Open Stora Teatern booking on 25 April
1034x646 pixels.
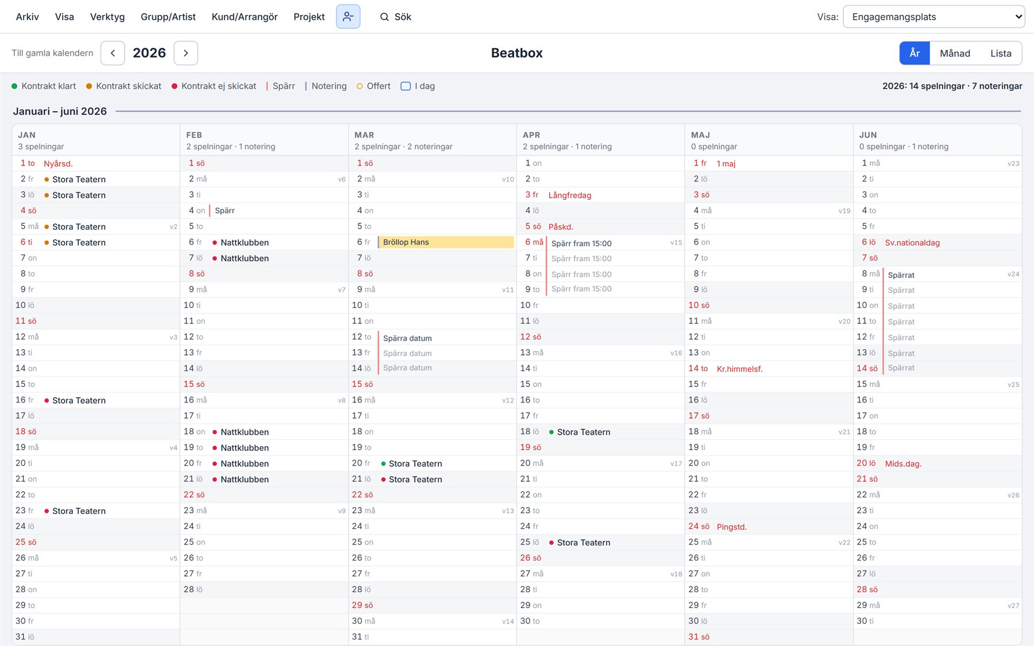click(584, 543)
